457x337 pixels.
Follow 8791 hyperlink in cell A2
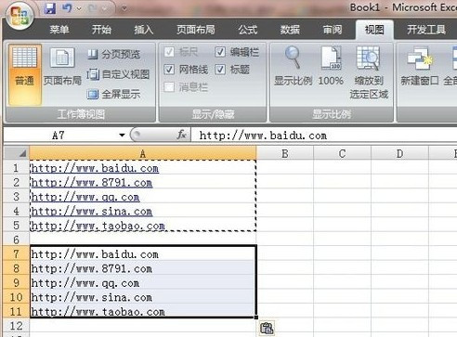(92, 183)
